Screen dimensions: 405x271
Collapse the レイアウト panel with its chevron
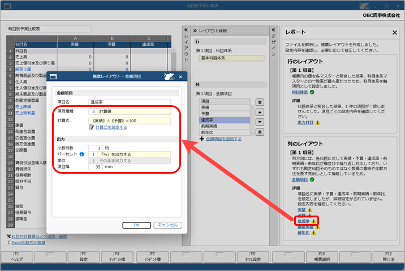tap(186, 30)
